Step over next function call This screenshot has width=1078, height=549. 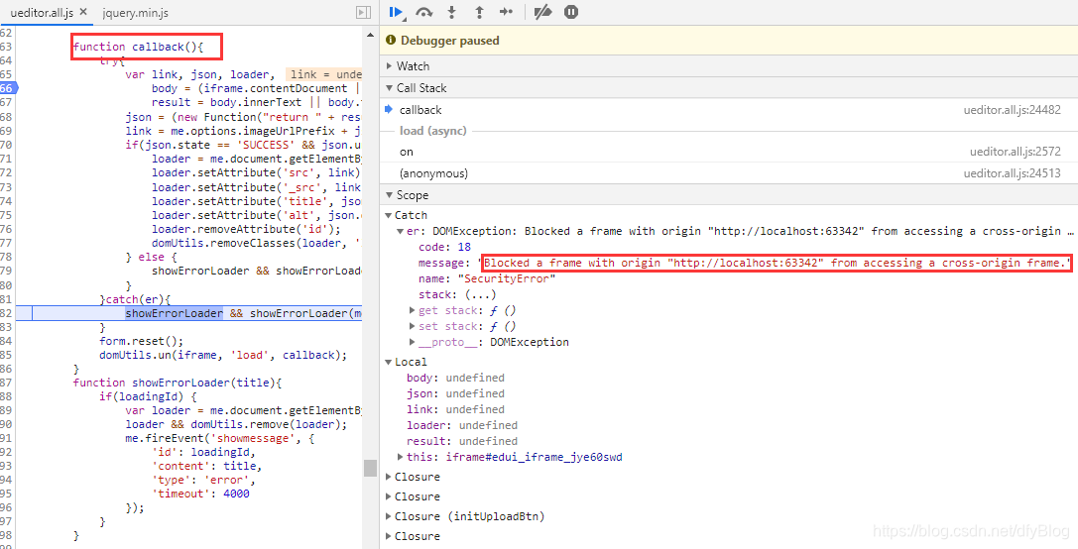[424, 12]
